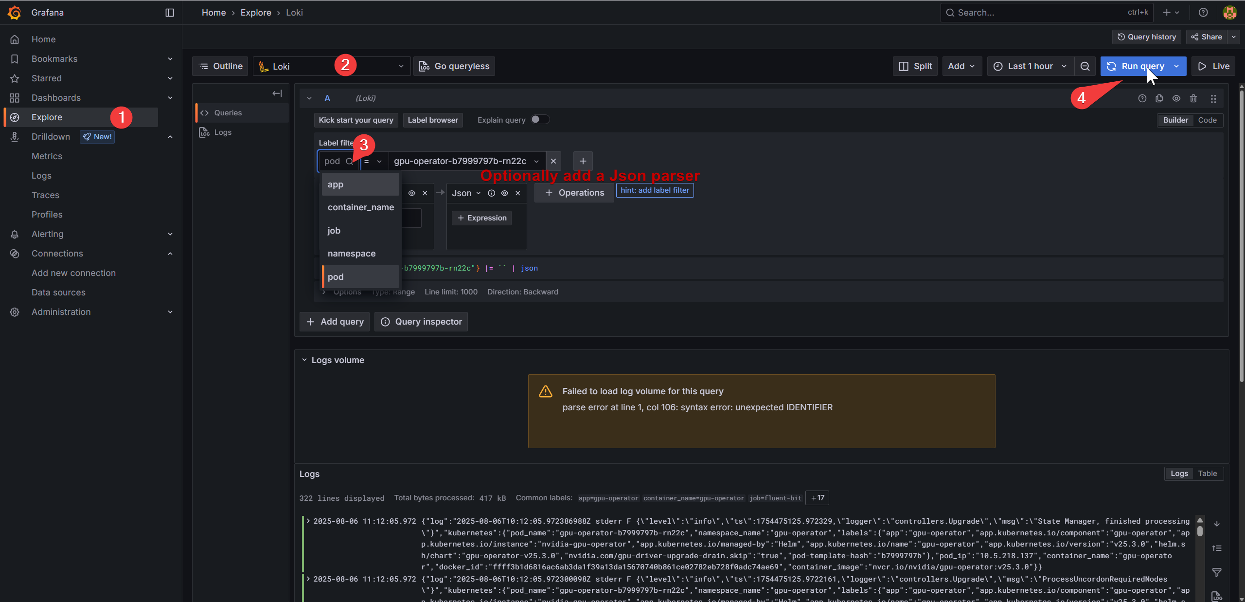Click the Search input in the top bar
Image resolution: width=1245 pixels, height=602 pixels.
click(1047, 13)
